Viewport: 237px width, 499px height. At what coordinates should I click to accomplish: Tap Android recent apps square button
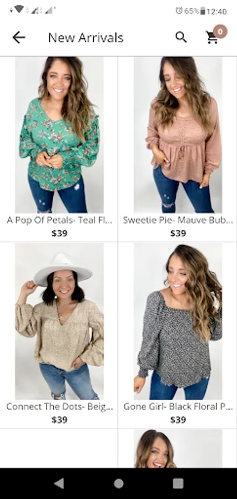178,483
